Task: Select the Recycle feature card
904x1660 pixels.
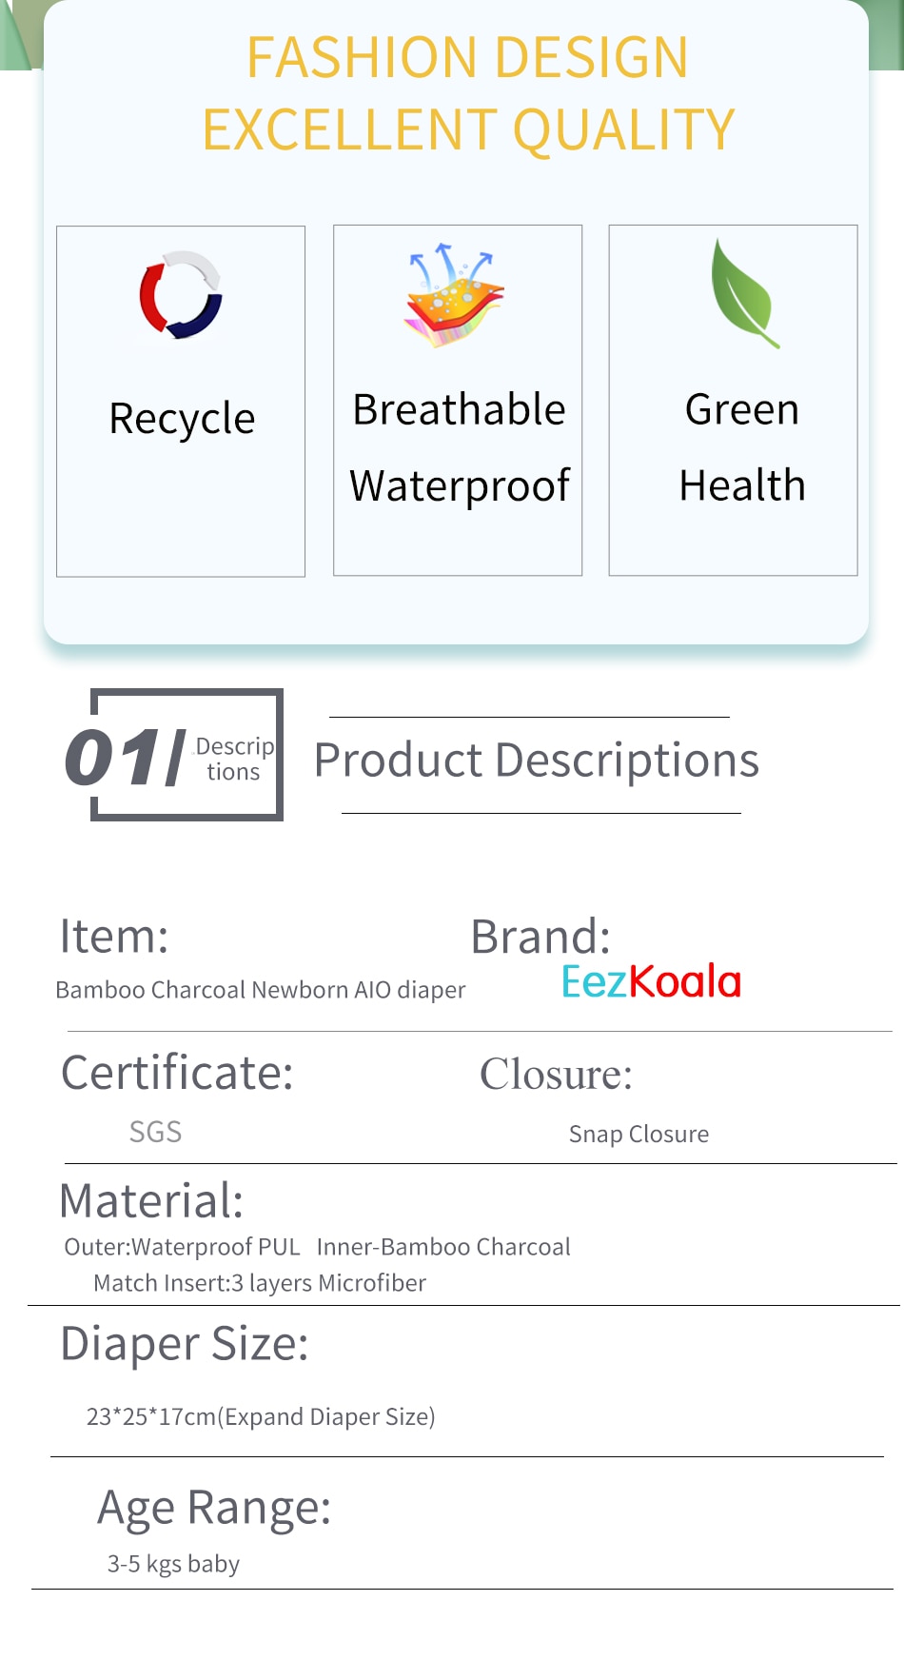Action: [181, 401]
